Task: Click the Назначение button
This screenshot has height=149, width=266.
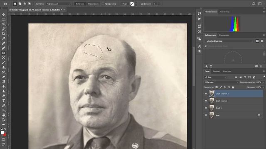Action: click(93, 4)
